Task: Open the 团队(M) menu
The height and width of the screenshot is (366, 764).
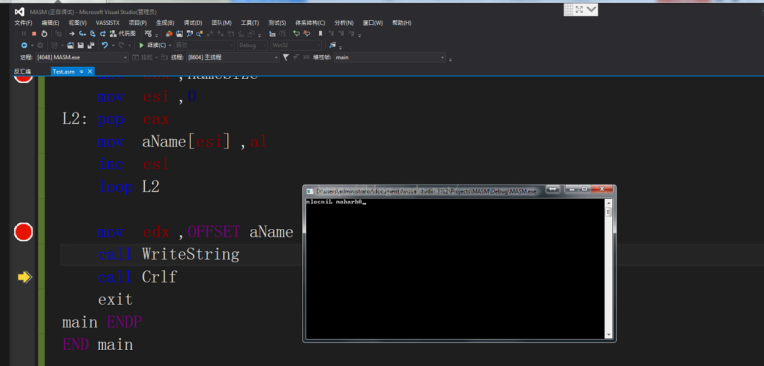Action: point(221,23)
